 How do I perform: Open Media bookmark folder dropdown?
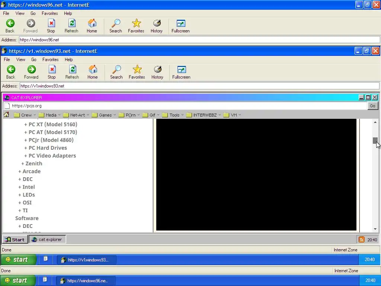coord(49,115)
